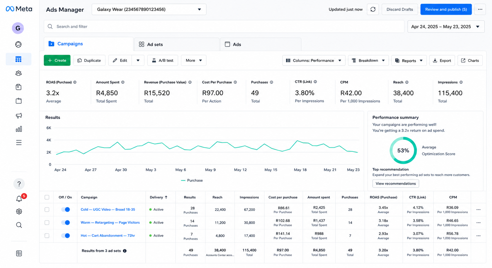Click the Cost Per Purchase info icon
Viewport: 492px width, 268px height.
[x=235, y=82]
